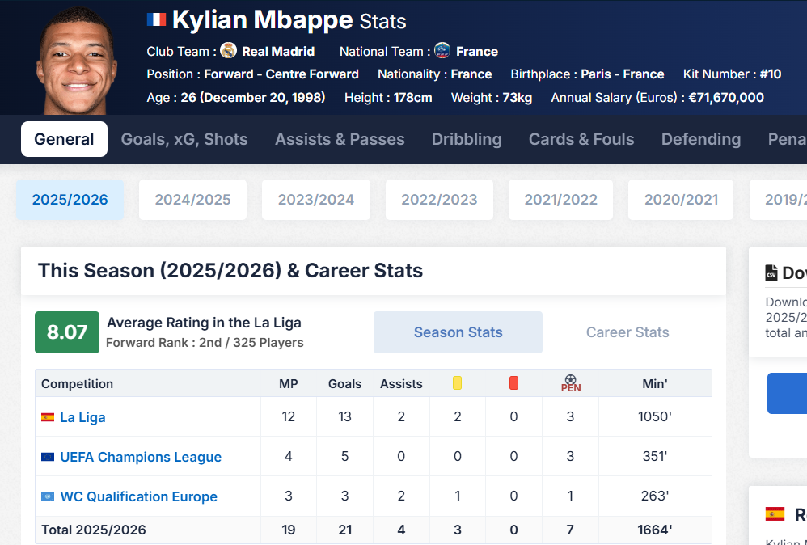Switch to the Assists & Passes tab
This screenshot has height=545, width=807.
point(340,139)
